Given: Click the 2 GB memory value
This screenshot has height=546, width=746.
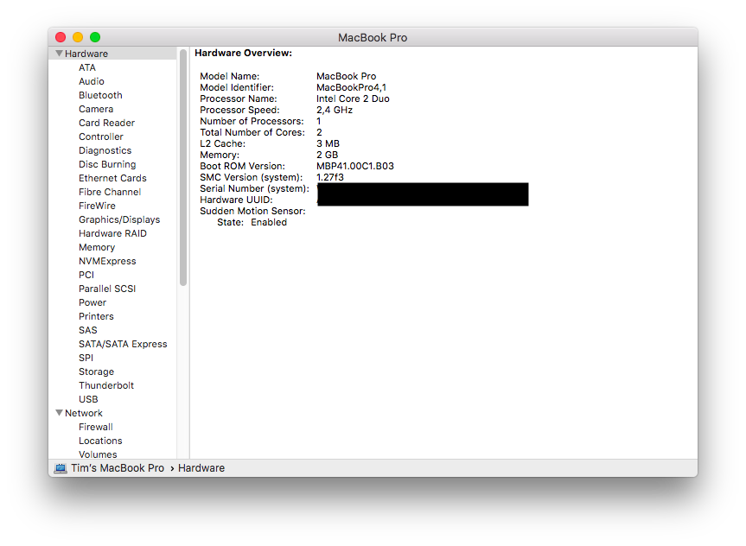Looking at the screenshot, I should pos(328,155).
